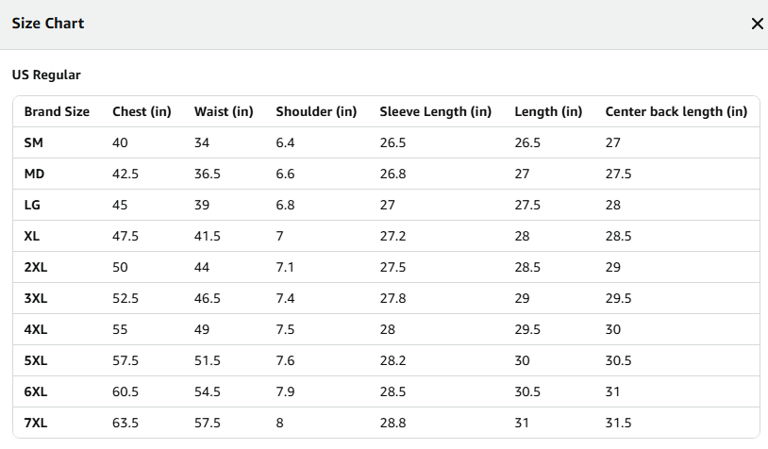The height and width of the screenshot is (449, 768).
Task: Click the Shoulder (in) column header
Action: (x=316, y=111)
